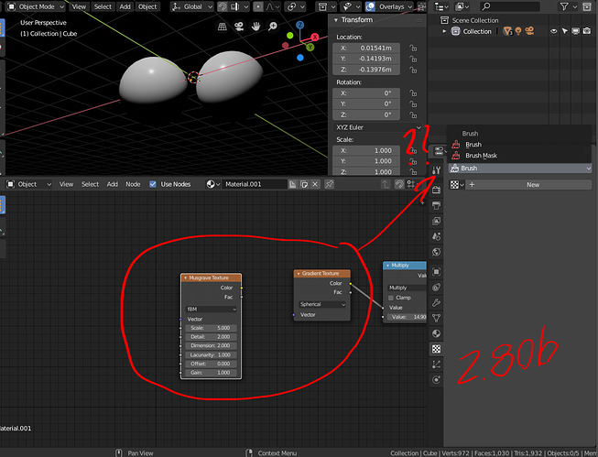Open the Render properties tab
This screenshot has height=457, width=598.
pos(436,190)
